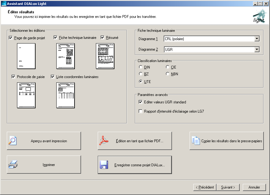
Task: Click the printer icon
Action: (x=13, y=164)
